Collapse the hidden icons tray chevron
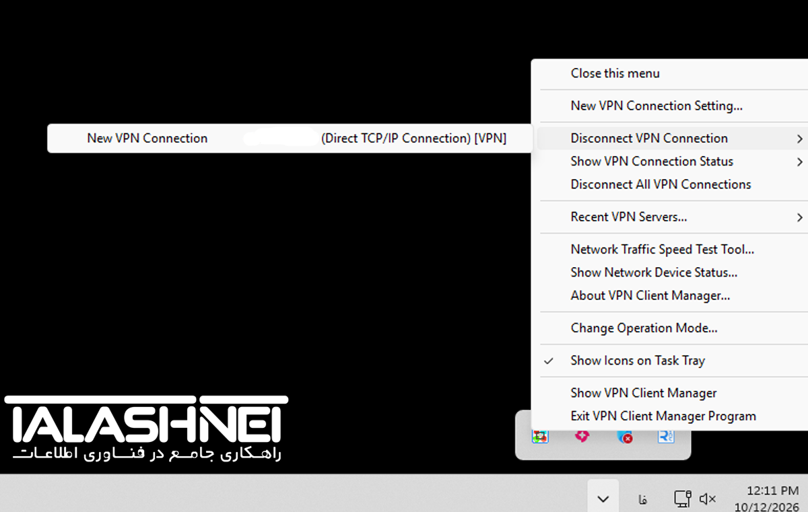The image size is (808, 512). pos(603,499)
